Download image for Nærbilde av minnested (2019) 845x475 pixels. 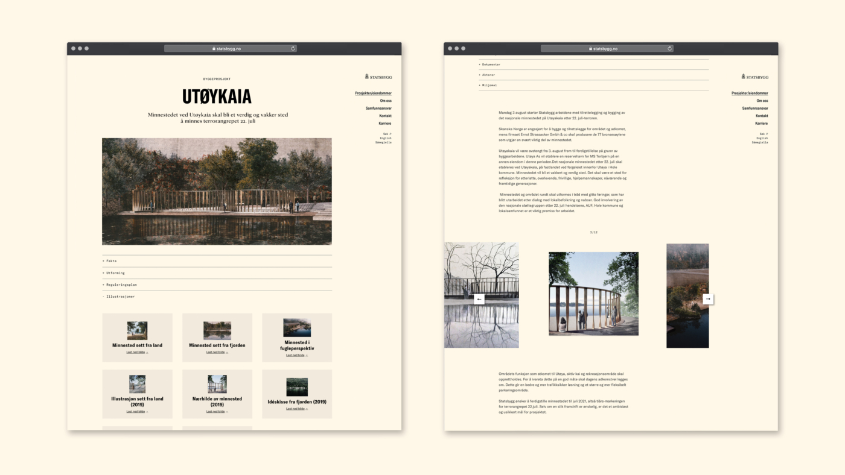(x=217, y=412)
